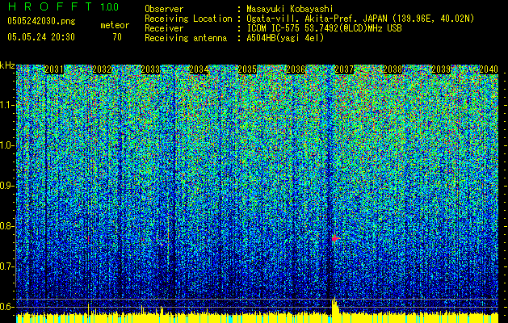Viewport: 508px width, 323px height.
Task: Click the Receiver field label
Action: [x=164, y=28]
